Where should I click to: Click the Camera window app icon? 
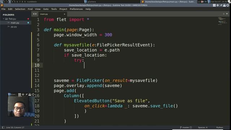click(9, 95)
